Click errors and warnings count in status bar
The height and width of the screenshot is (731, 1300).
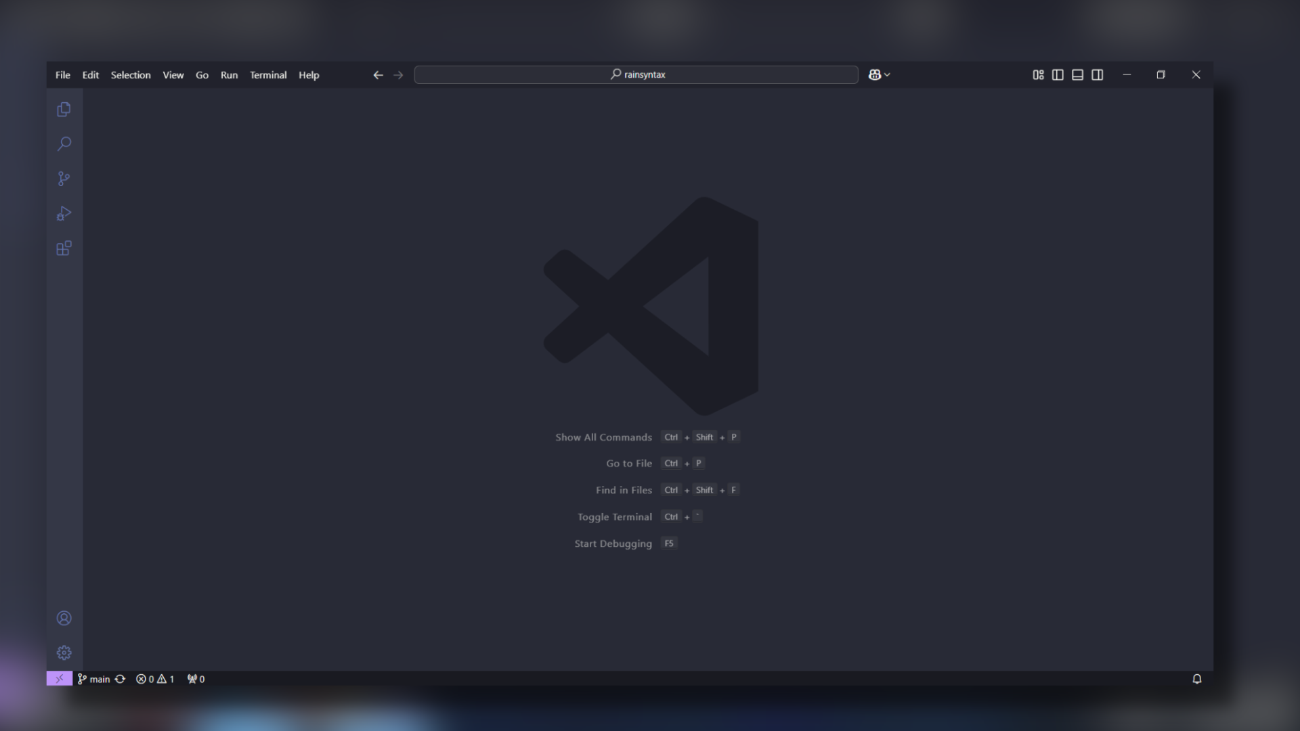coord(155,679)
